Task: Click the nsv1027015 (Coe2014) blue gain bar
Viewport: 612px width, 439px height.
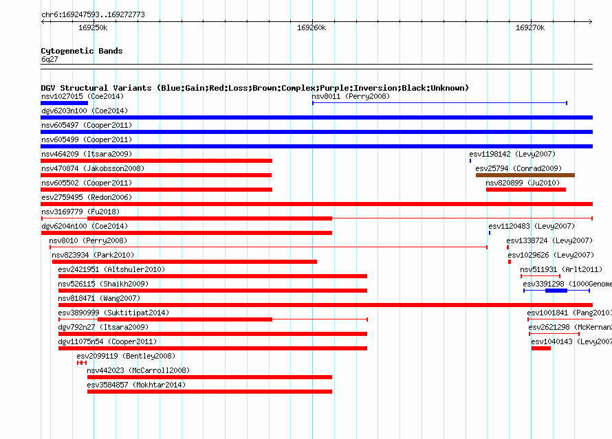Action: tap(65, 103)
